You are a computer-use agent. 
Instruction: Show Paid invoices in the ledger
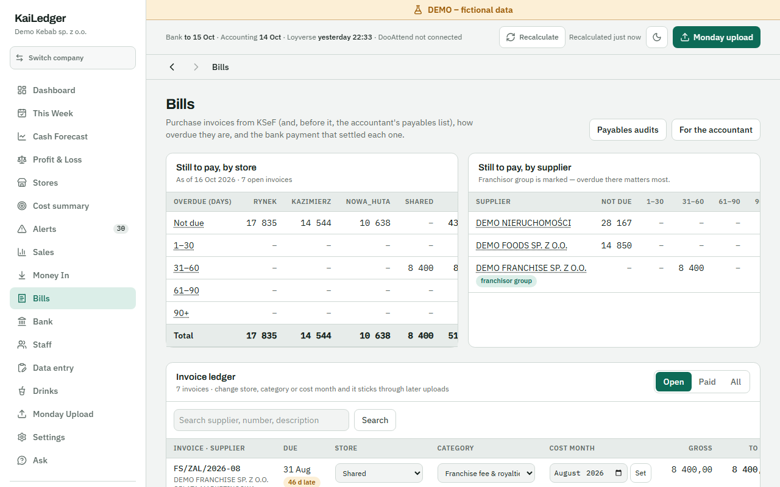click(x=707, y=382)
